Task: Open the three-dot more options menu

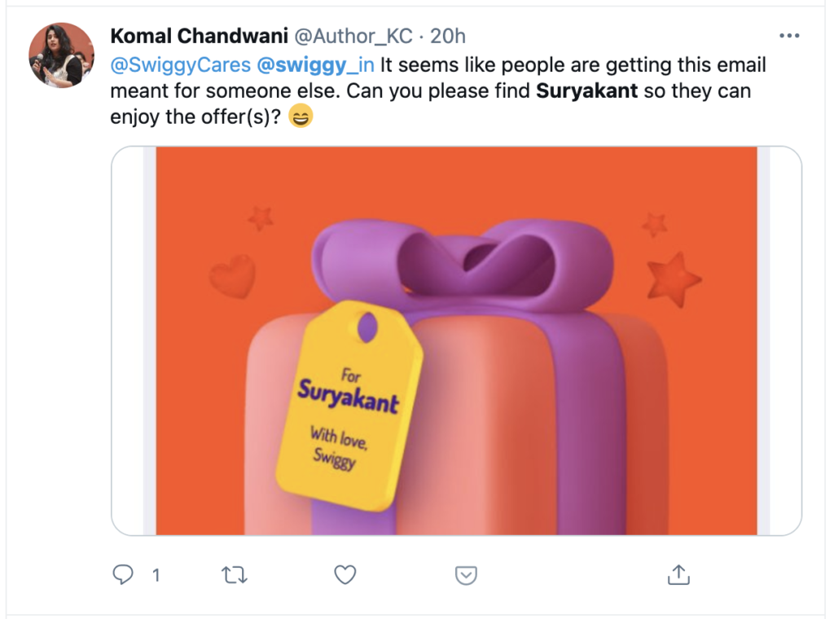Action: pyautogui.click(x=789, y=37)
